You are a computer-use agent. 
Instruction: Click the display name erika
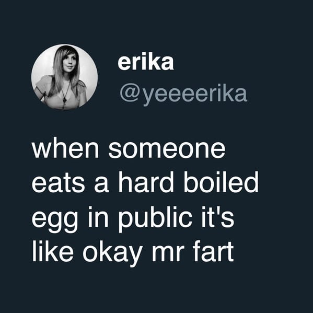(146, 62)
